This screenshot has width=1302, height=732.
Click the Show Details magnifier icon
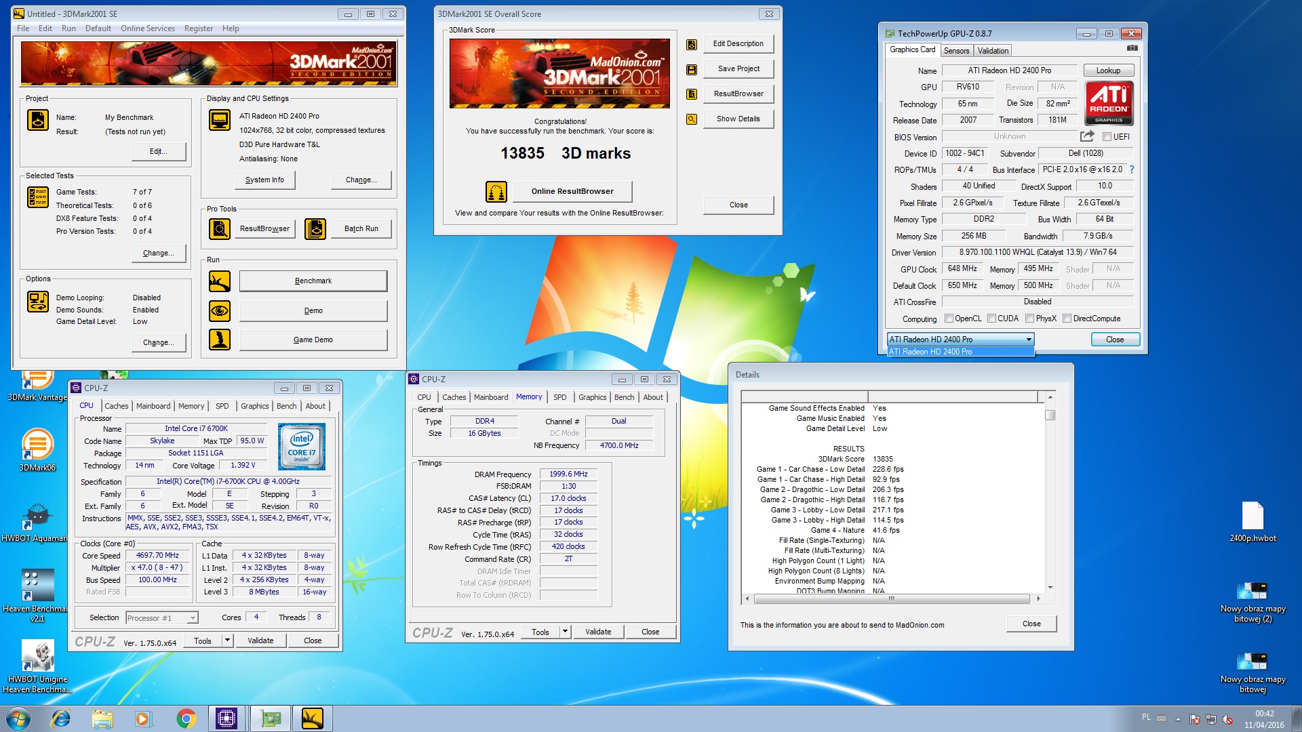[692, 119]
